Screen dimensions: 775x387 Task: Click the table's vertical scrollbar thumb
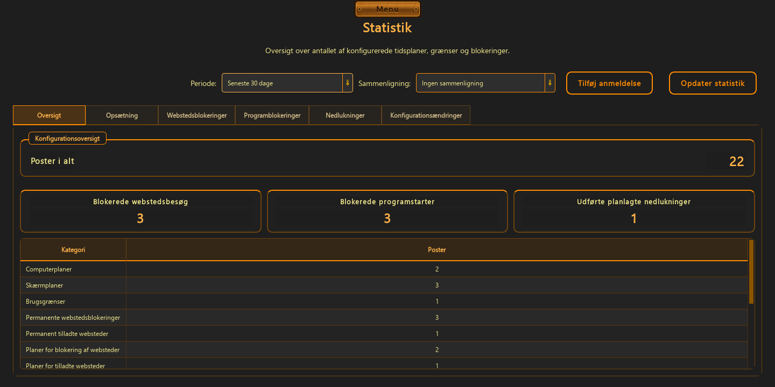point(751,272)
